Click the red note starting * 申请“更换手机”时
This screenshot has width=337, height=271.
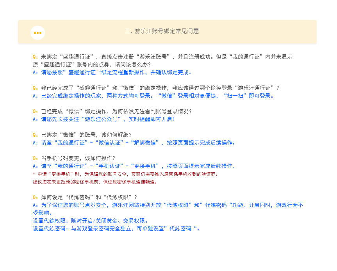click(125, 174)
